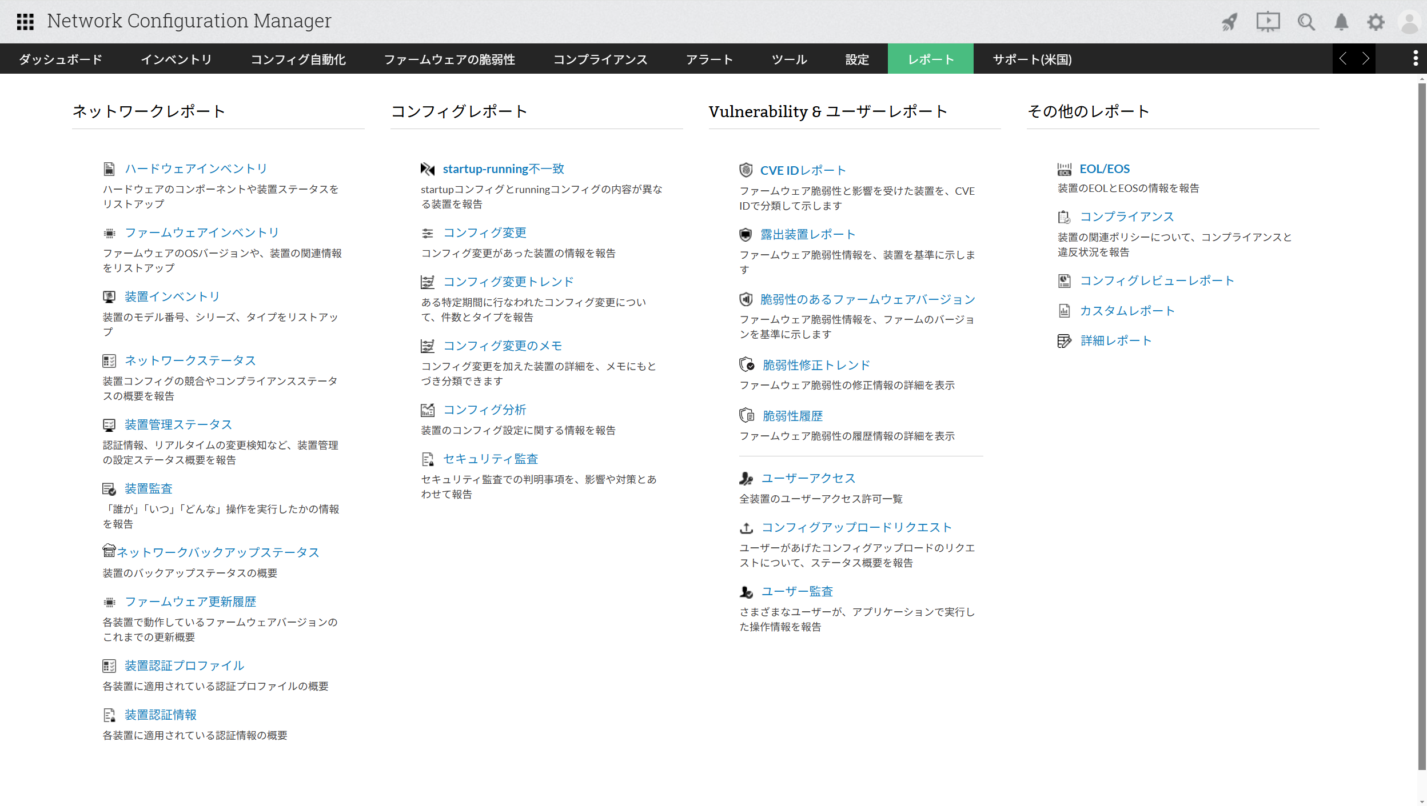Open the ユーザーアクセス report link
This screenshot has height=806, width=1427.
point(808,479)
